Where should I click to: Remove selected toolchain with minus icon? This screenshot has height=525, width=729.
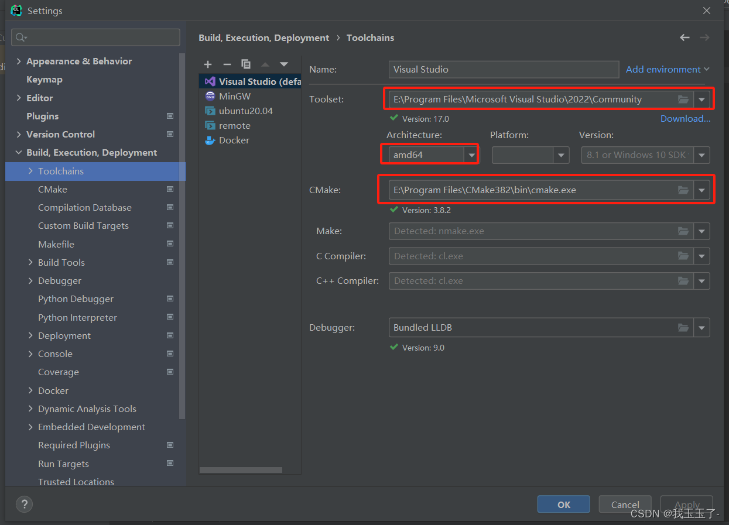227,64
